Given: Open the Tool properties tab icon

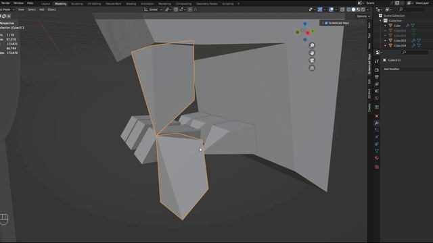Looking at the screenshot, I should point(377,61).
